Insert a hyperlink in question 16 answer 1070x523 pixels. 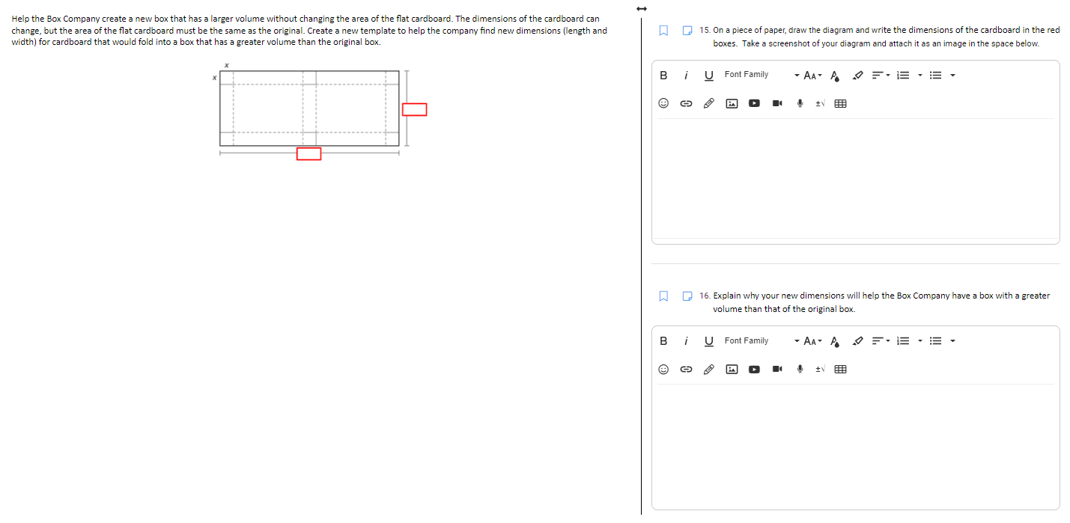click(686, 369)
